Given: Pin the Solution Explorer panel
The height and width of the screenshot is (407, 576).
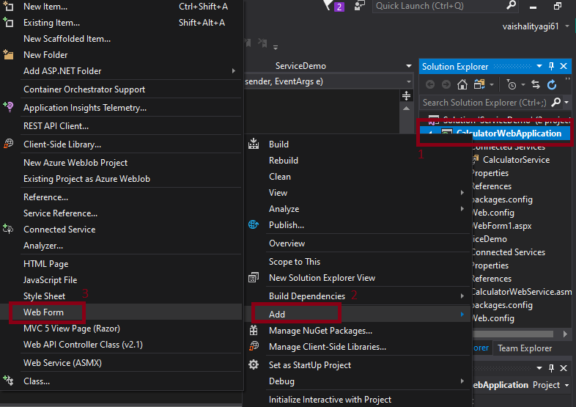Looking at the screenshot, I should pyautogui.click(x=551, y=66).
